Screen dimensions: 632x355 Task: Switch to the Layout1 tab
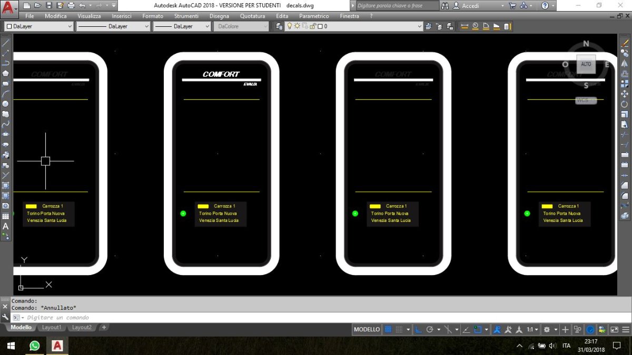(52, 328)
